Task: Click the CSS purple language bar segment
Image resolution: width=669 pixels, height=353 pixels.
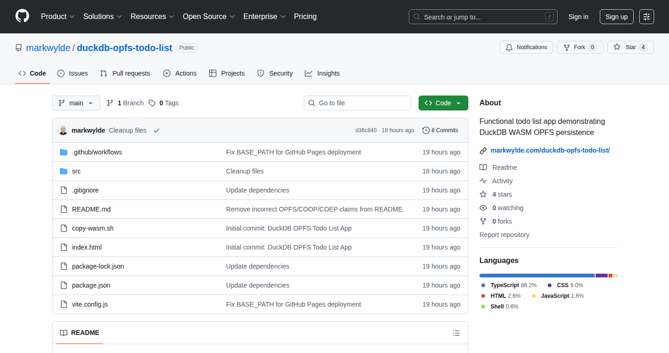Action: pyautogui.click(x=602, y=276)
